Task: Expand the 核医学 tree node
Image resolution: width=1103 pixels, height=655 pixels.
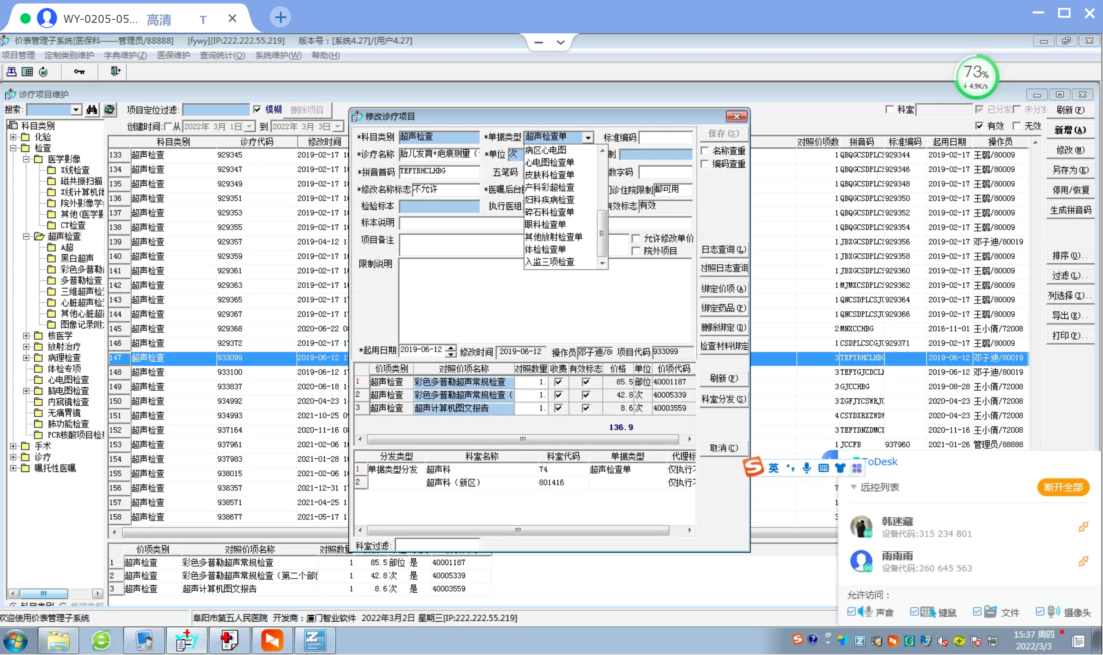Action: pyautogui.click(x=26, y=336)
